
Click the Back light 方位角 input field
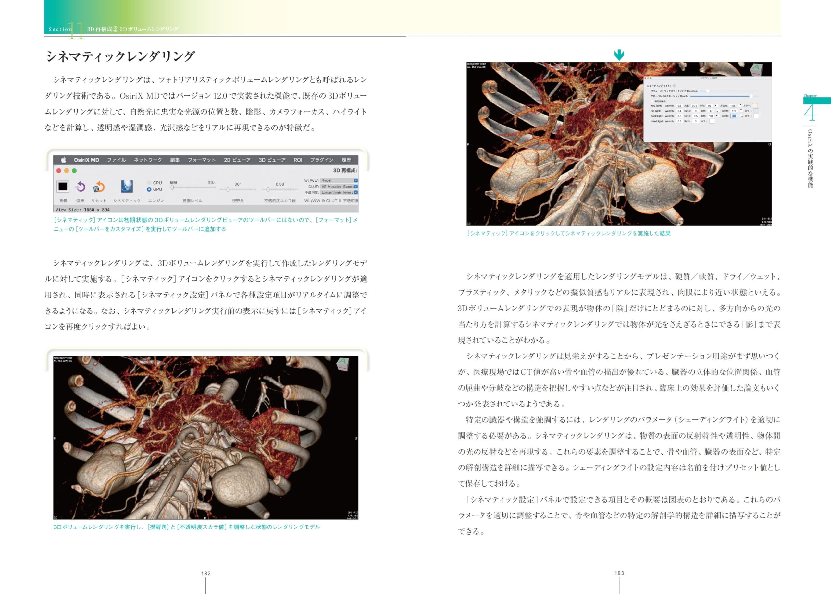[x=734, y=116]
